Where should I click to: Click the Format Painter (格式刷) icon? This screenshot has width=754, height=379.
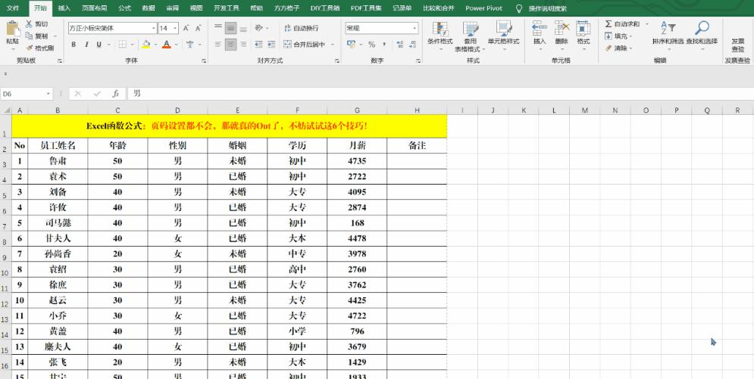(29, 47)
